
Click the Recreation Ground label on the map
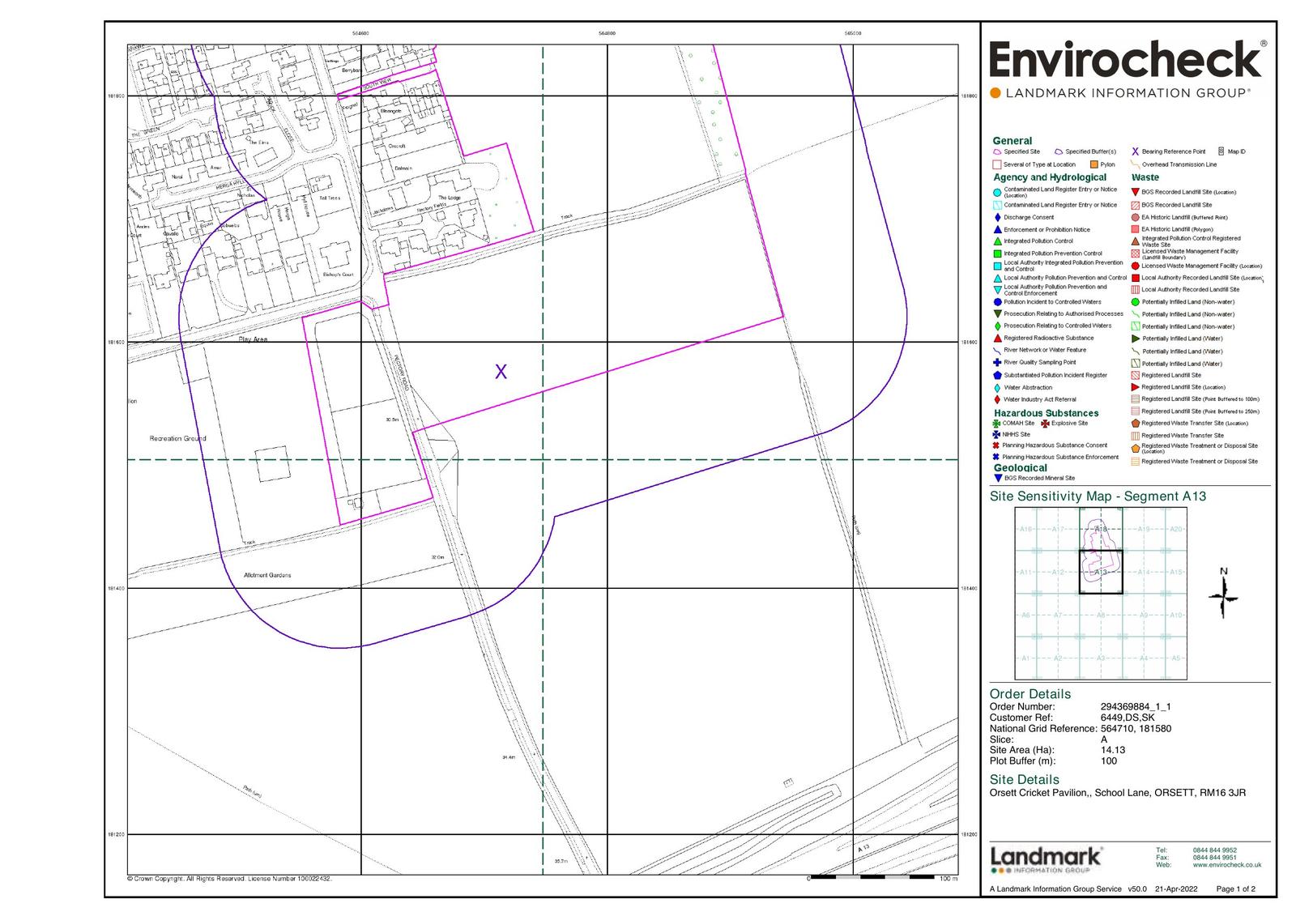[x=177, y=439]
